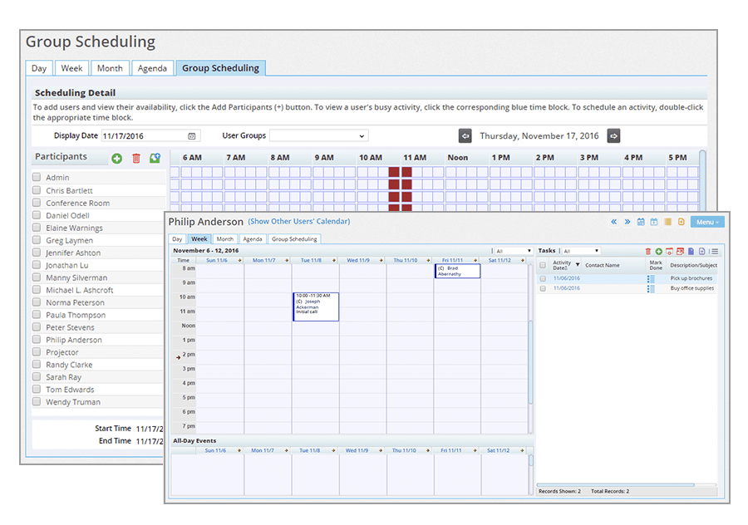The width and height of the screenshot is (748, 525).
Task: Select the Pick up brochures task checkbox
Action: pos(543,278)
